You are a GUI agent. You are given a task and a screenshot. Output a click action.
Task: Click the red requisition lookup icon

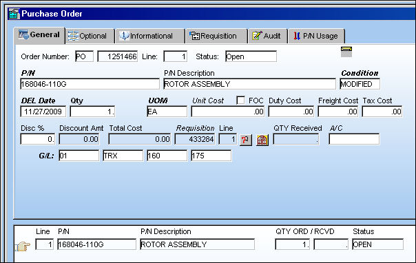tap(245, 140)
